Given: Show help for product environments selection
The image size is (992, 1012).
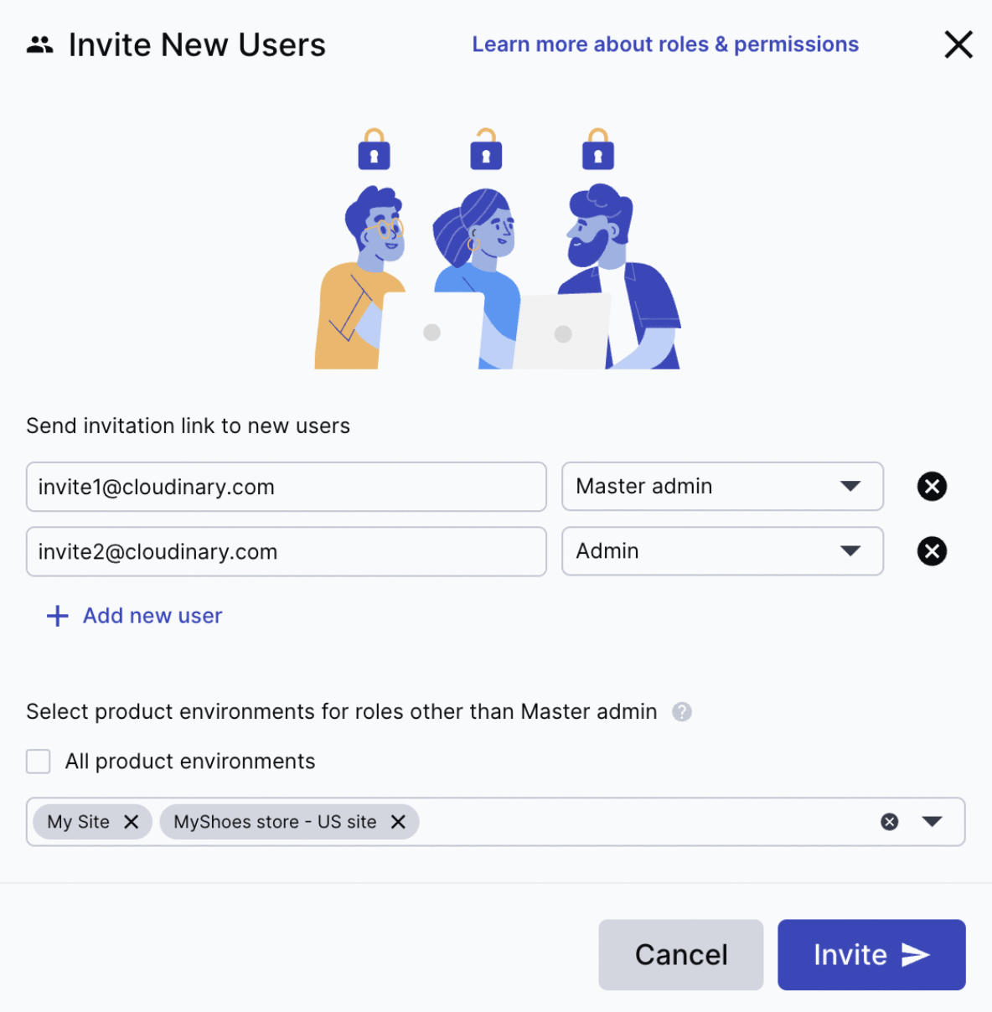Looking at the screenshot, I should pos(682,712).
